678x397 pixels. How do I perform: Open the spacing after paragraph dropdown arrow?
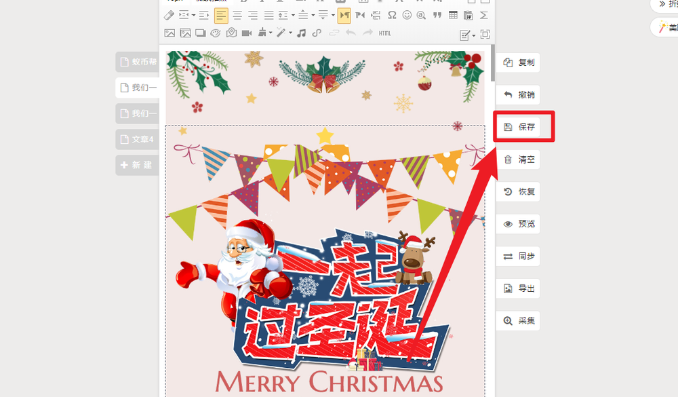[x=333, y=16]
